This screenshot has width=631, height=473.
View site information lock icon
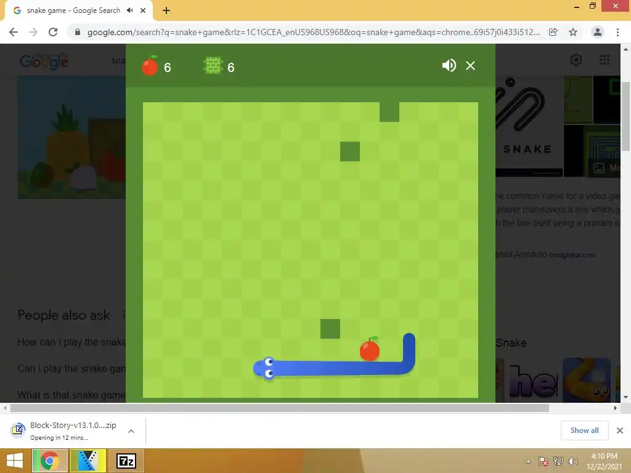[77, 32]
